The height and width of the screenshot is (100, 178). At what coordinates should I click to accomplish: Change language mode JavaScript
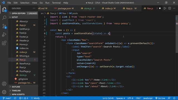148,98
